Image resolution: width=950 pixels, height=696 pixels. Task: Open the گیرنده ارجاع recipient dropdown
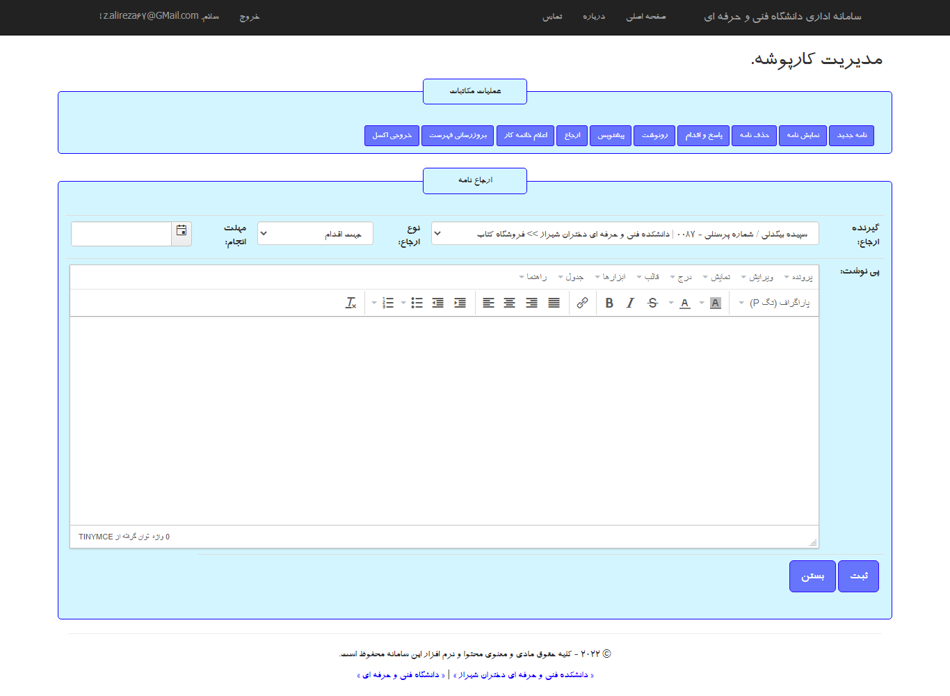tap(625, 234)
